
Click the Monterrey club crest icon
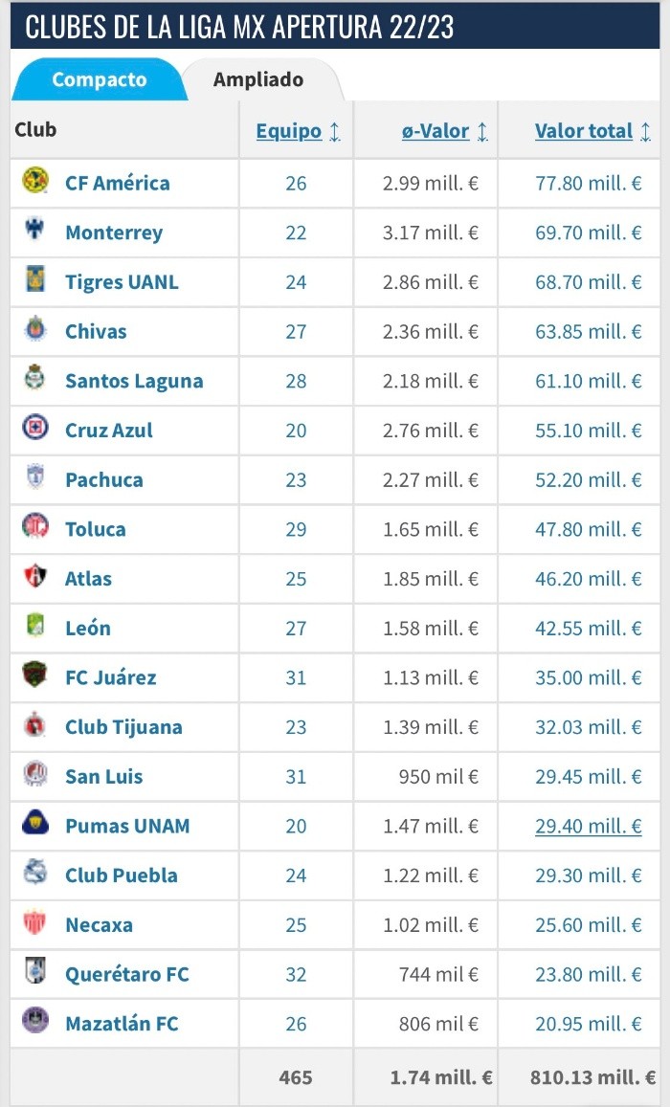pos(35,231)
